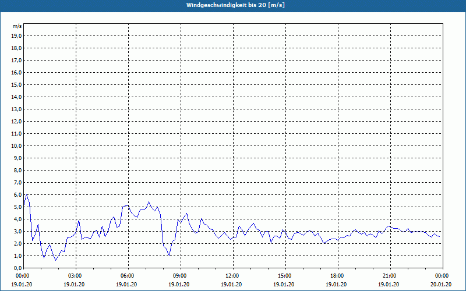The image size is (466, 291).
Task: Click the 9,0 y-axis label
Action: (17, 158)
